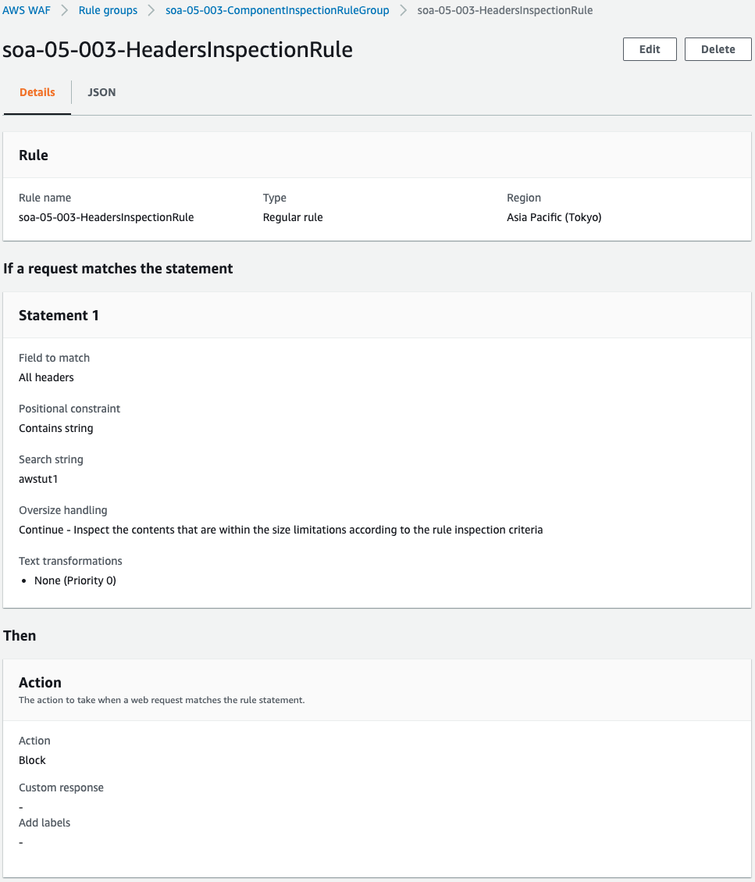
Task: Click the Statement 1 section header
Action: pos(59,316)
